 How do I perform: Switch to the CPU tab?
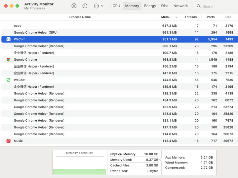[x=116, y=6]
